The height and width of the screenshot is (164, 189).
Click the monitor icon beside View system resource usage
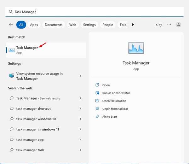pyautogui.click(x=12, y=76)
